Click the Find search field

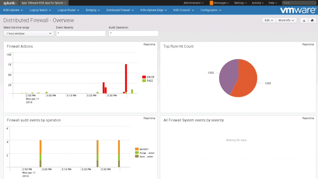coord(299,3)
